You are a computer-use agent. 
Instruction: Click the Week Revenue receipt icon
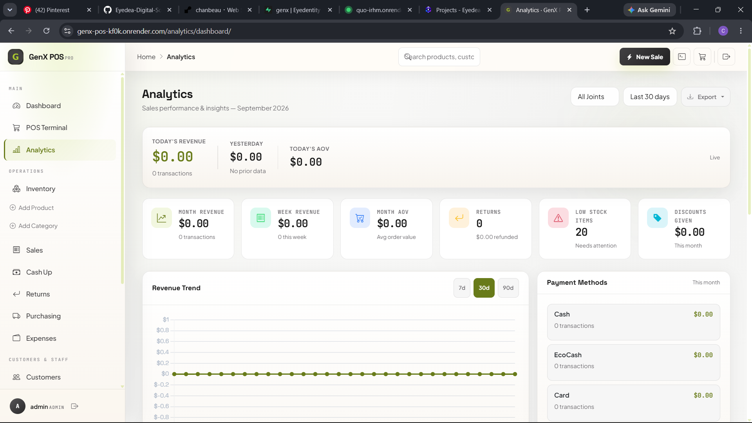coord(260,218)
